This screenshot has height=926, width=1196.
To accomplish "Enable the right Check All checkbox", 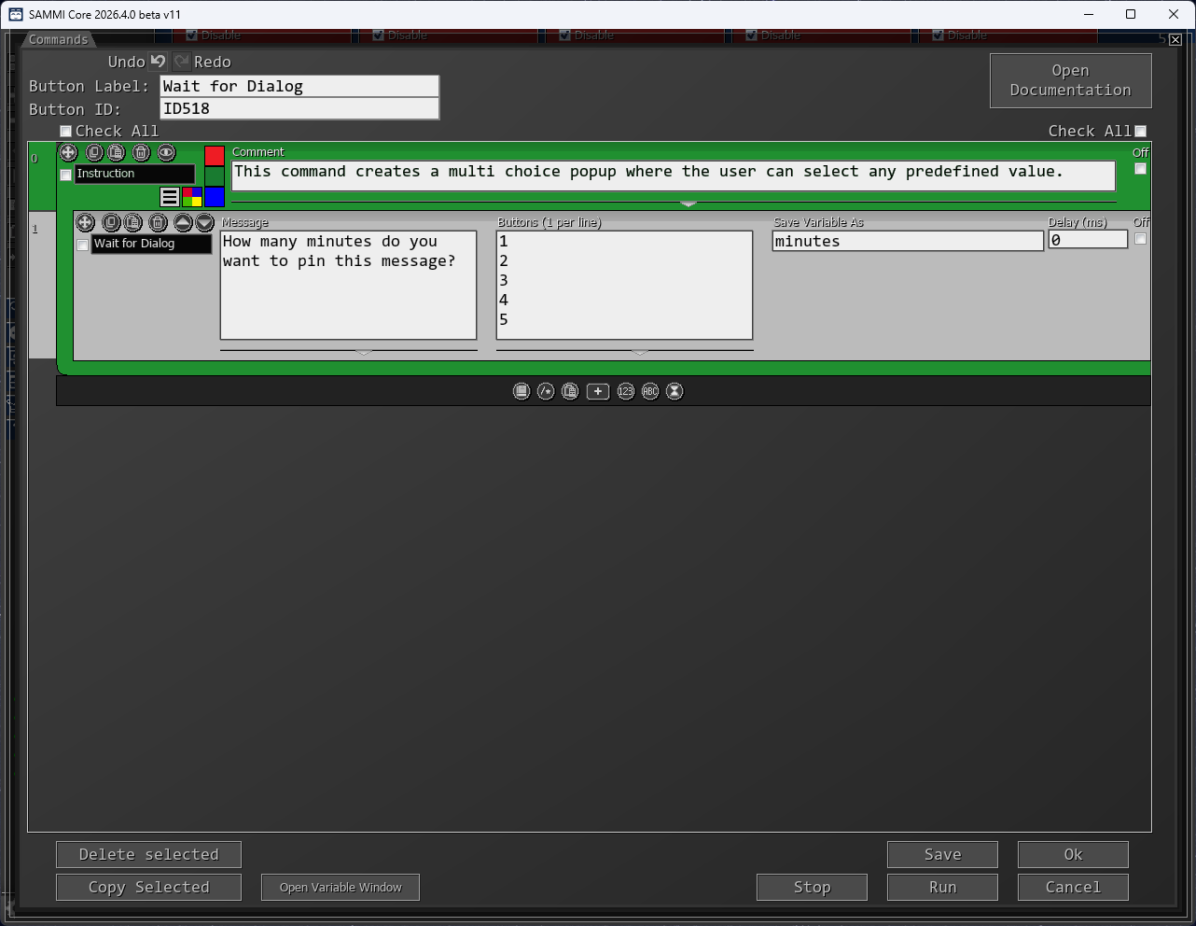I will [1140, 132].
